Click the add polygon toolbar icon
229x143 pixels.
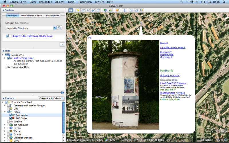[83, 10]
